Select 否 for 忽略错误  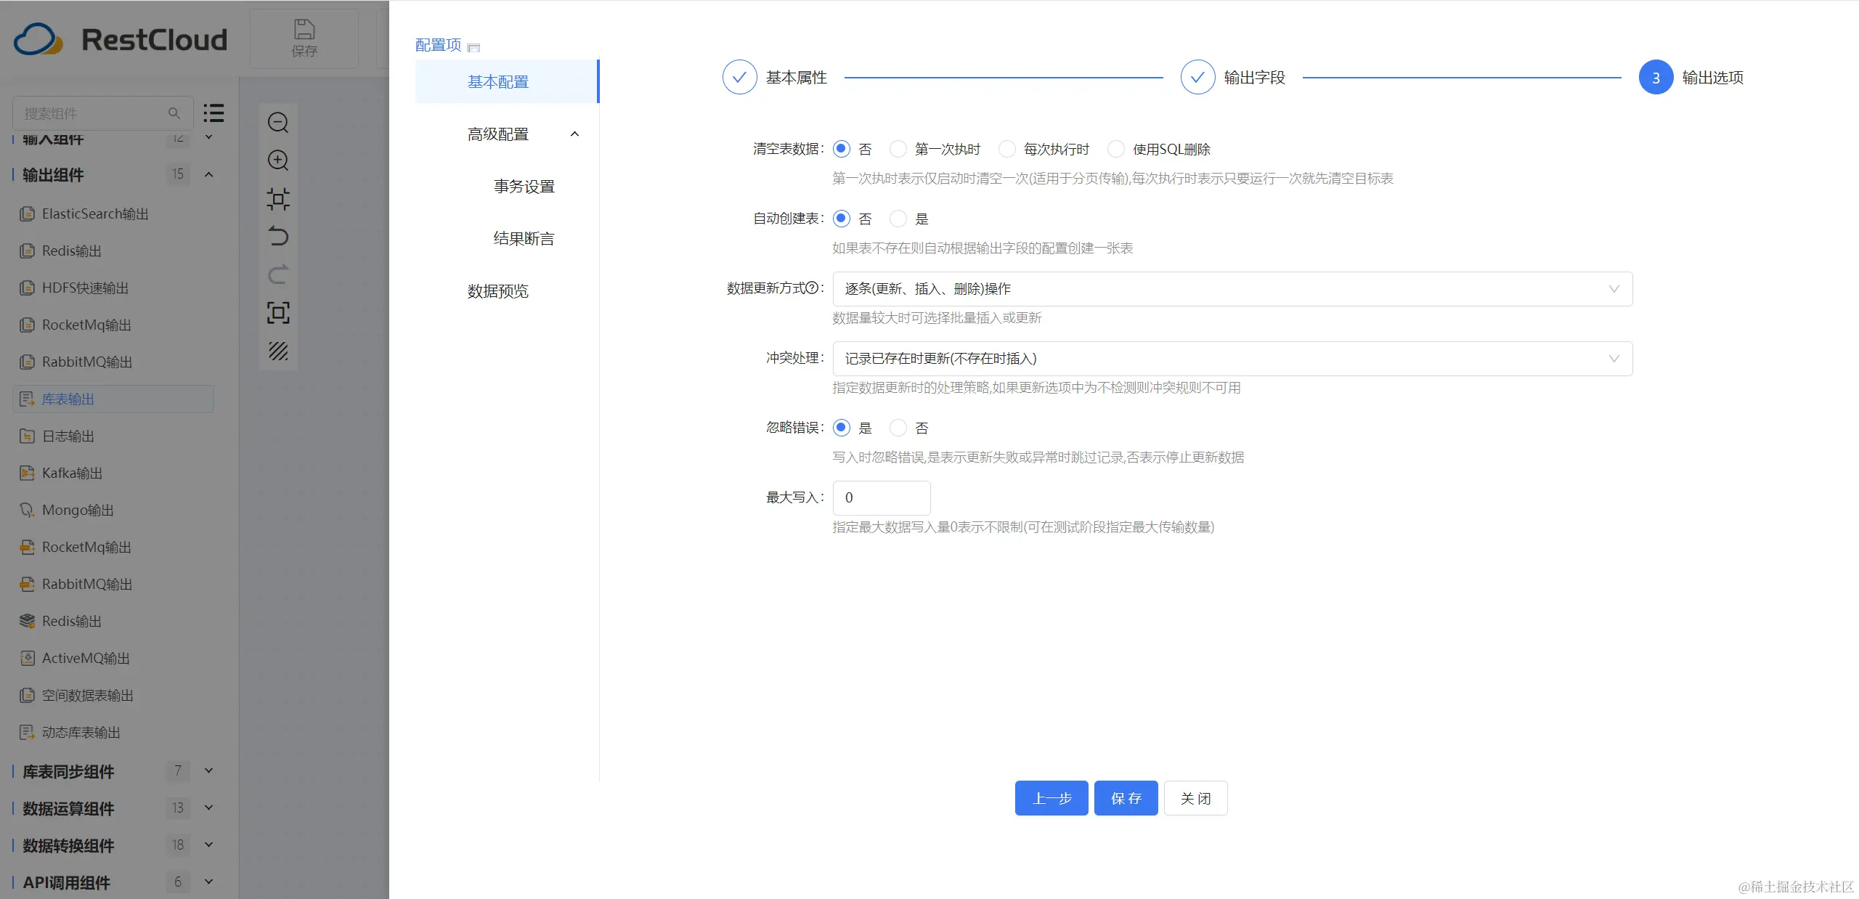(898, 428)
